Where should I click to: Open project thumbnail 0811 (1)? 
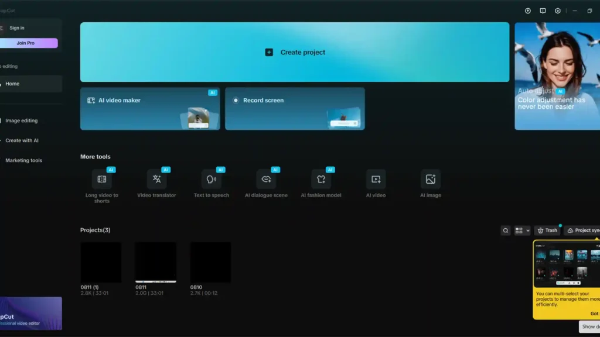[101, 263]
